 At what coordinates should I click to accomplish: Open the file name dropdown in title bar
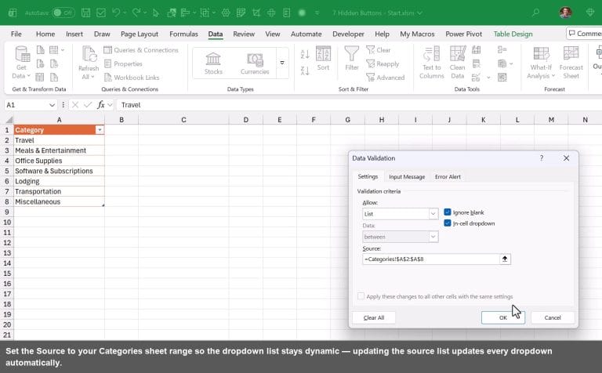click(419, 13)
